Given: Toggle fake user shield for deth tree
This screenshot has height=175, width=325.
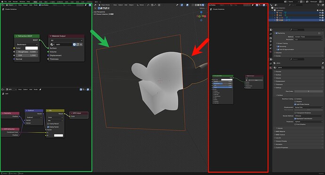Looking at the screenshot, I should 74,44.
